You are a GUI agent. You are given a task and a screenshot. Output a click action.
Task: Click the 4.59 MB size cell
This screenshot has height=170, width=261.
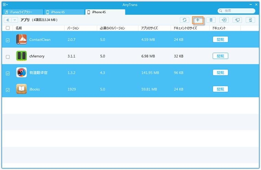(148, 40)
